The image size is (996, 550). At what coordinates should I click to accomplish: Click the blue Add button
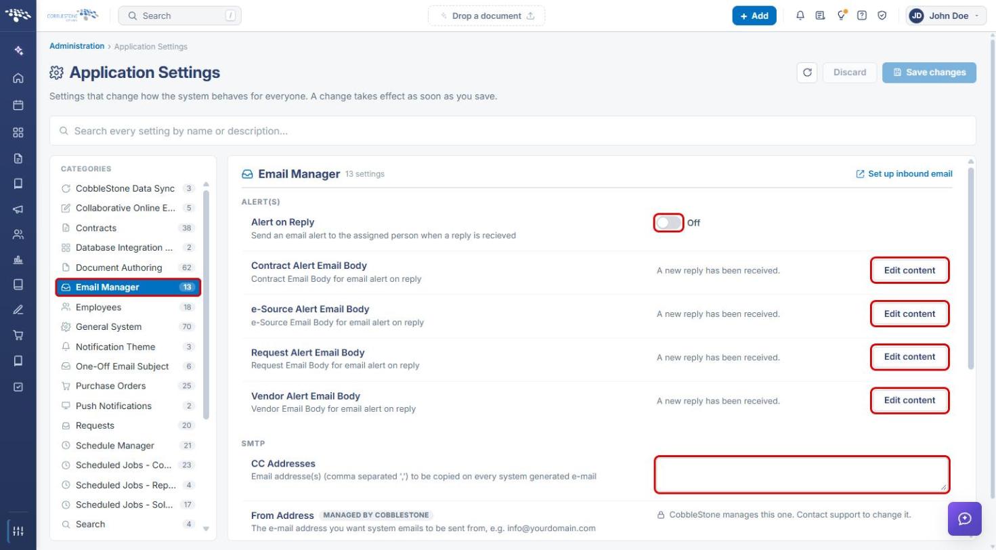coord(754,16)
